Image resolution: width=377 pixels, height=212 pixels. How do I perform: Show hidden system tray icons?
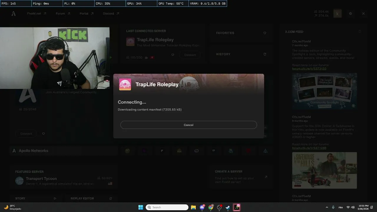pyautogui.click(x=327, y=207)
